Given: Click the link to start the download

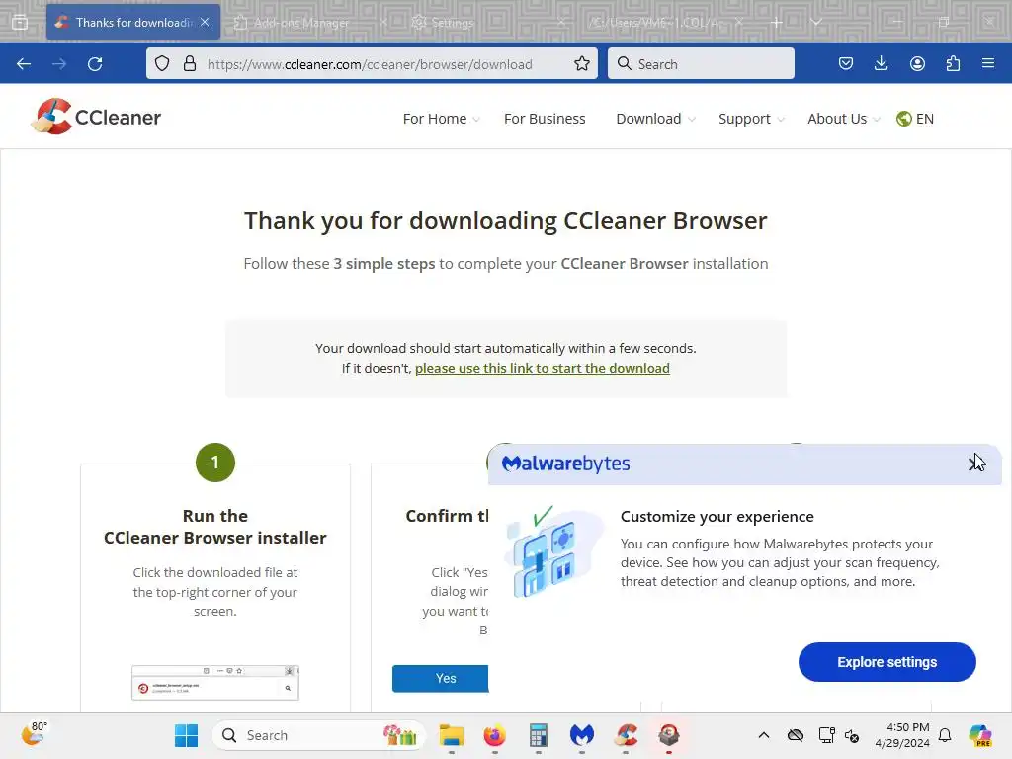Looking at the screenshot, I should 543,368.
